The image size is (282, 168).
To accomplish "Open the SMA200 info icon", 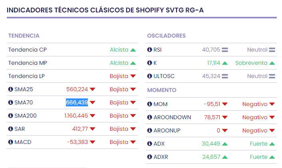I will (10, 116).
